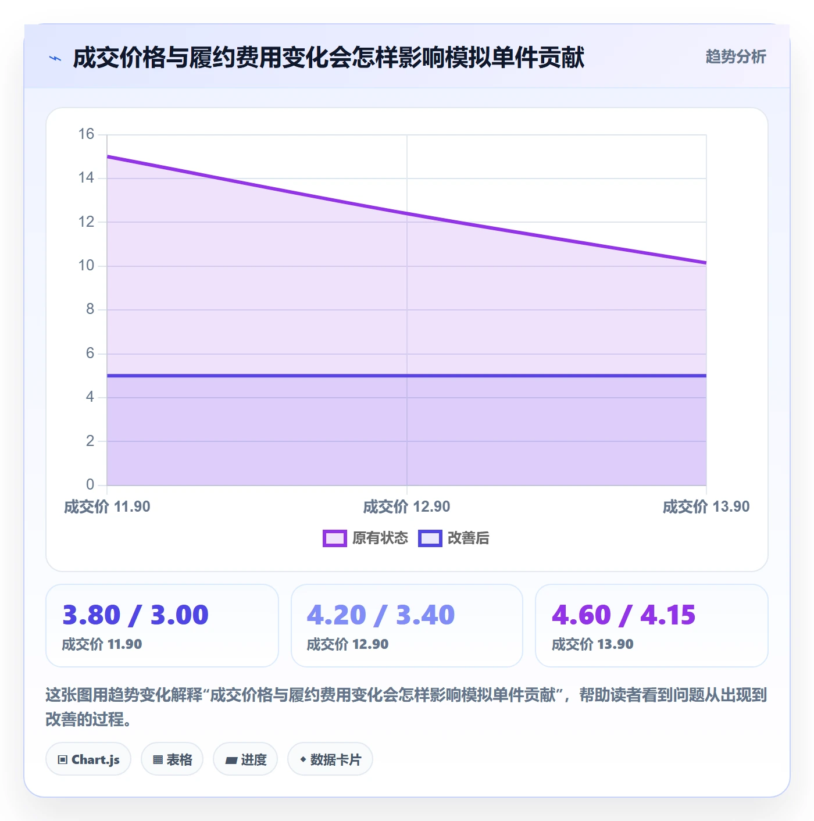814x821 pixels.
Task: Open the 3.80 / 3.00 data card
Action: [162, 626]
